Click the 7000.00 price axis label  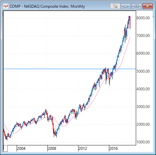coord(143,36)
